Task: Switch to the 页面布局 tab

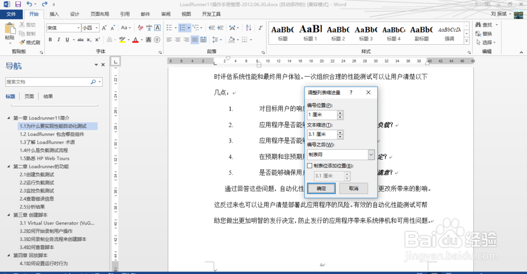Action: [x=100, y=14]
